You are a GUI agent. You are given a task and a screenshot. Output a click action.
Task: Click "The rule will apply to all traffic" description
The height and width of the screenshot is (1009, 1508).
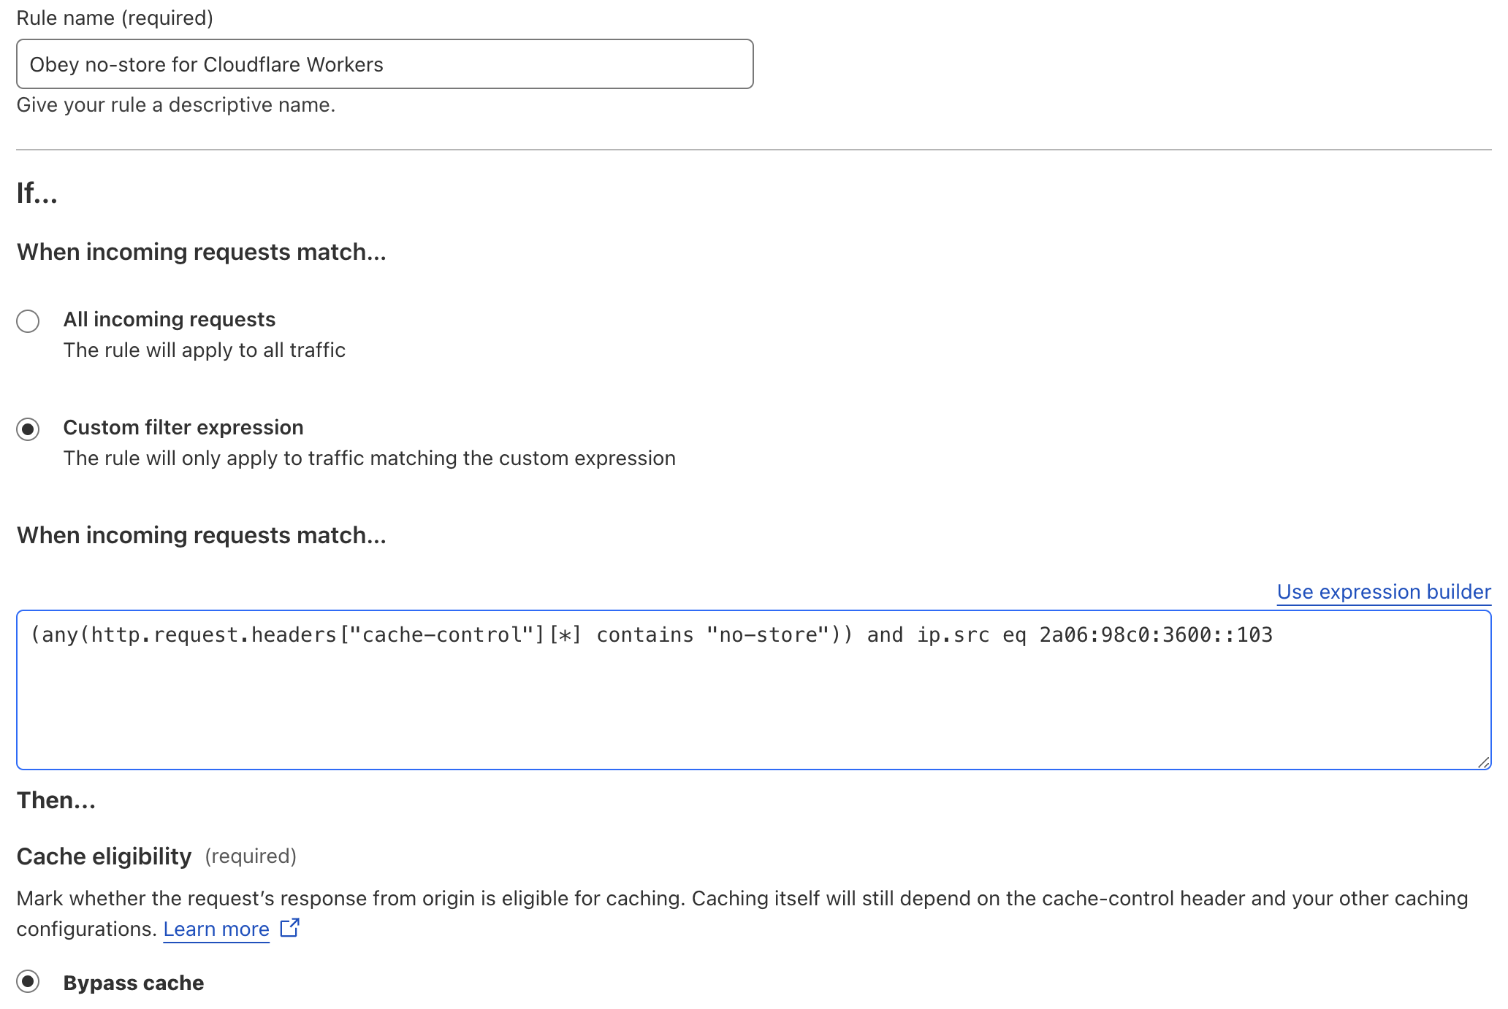click(204, 350)
